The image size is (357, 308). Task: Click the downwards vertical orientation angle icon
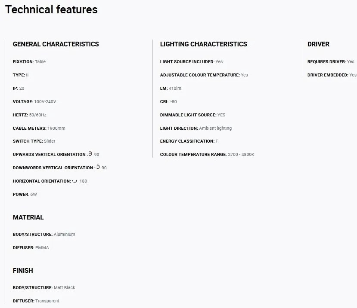tap(98, 167)
